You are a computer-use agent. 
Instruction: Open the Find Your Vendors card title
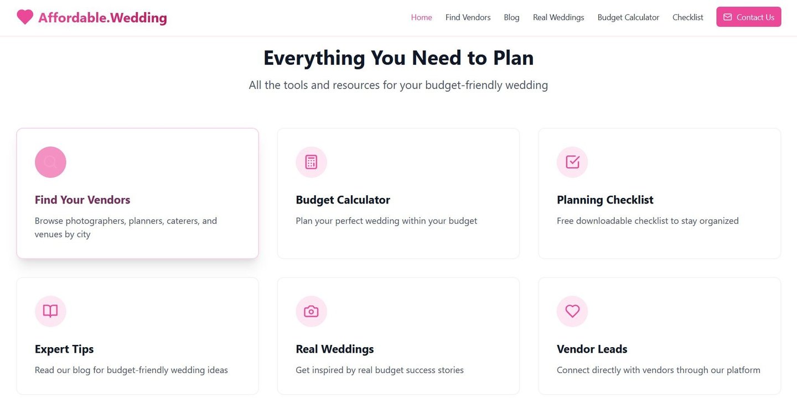[x=82, y=200]
